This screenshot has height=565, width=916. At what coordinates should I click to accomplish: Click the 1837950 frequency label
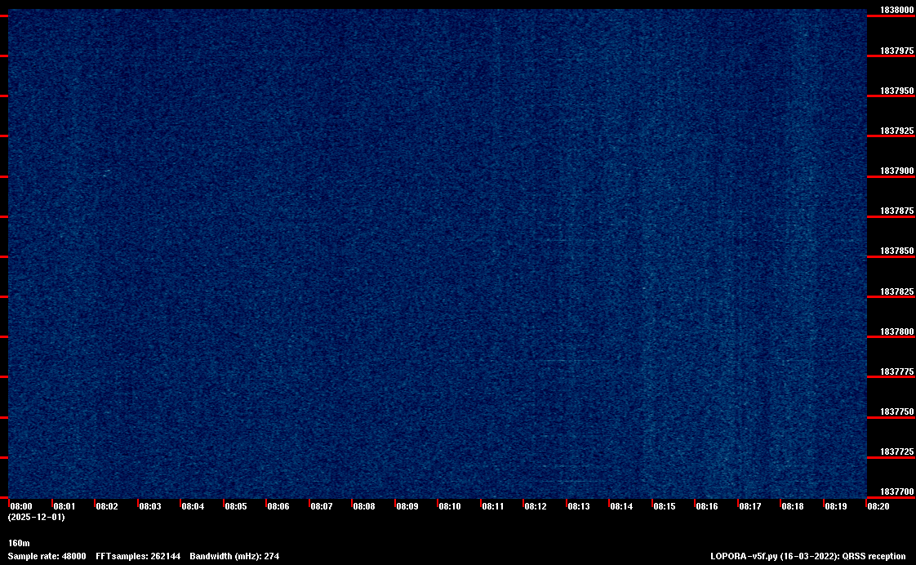pos(896,91)
